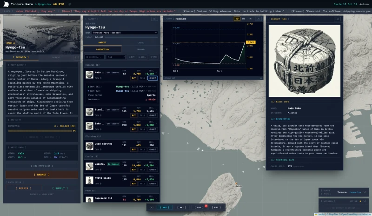
Task: Sort market list by SELL price
Action: (x=142, y=57)
